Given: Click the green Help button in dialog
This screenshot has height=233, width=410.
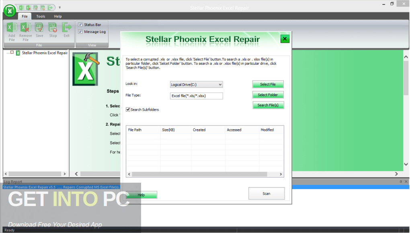Looking at the screenshot, I should 141,195.
